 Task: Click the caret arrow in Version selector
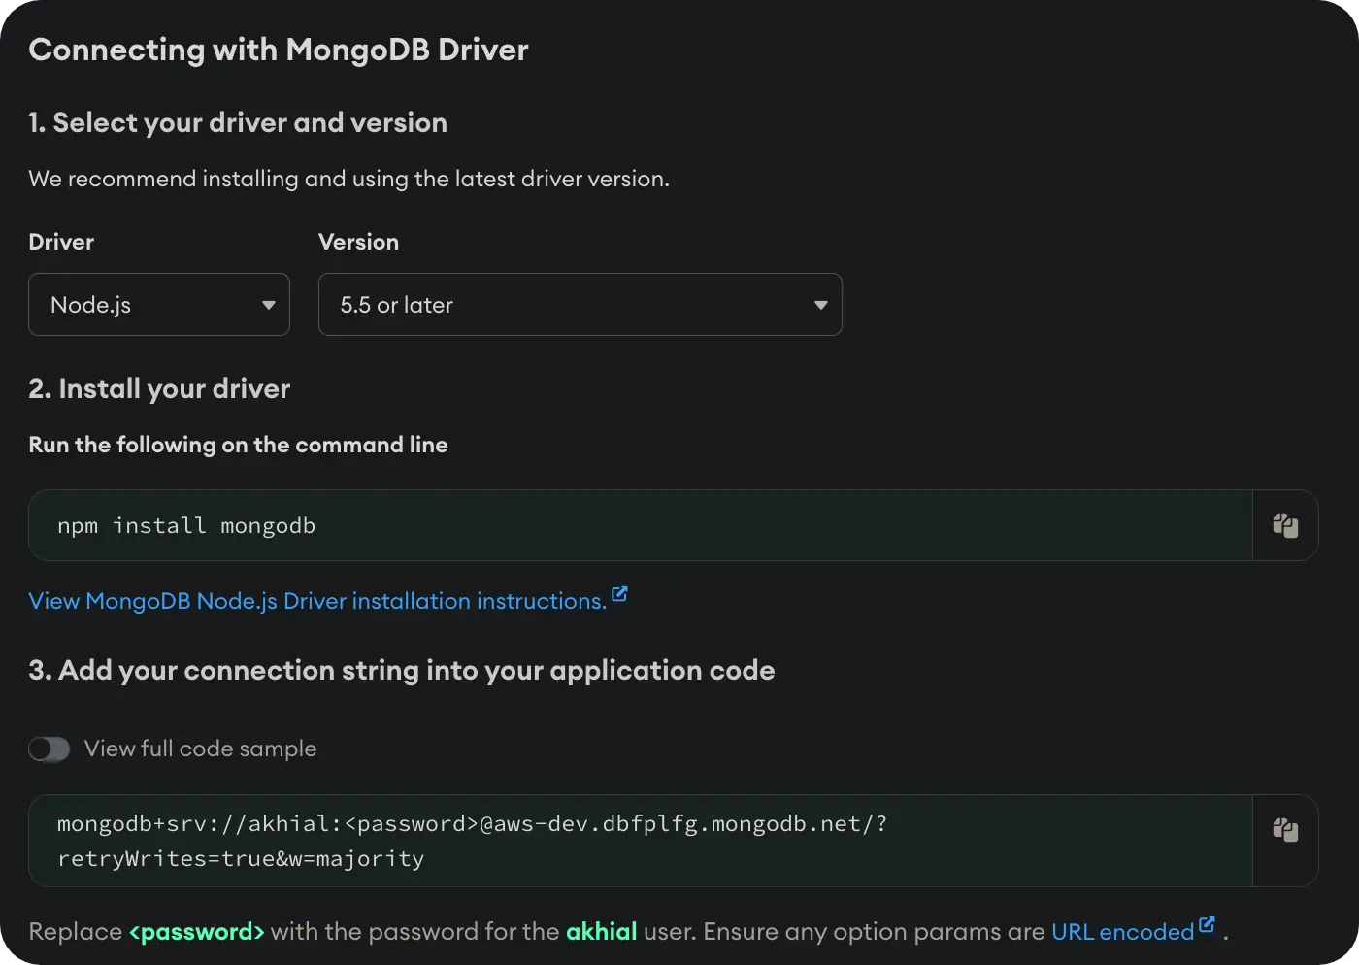pyautogui.click(x=820, y=305)
